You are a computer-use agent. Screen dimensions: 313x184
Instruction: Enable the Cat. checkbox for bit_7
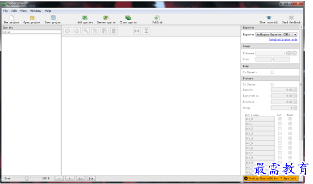(280, 153)
